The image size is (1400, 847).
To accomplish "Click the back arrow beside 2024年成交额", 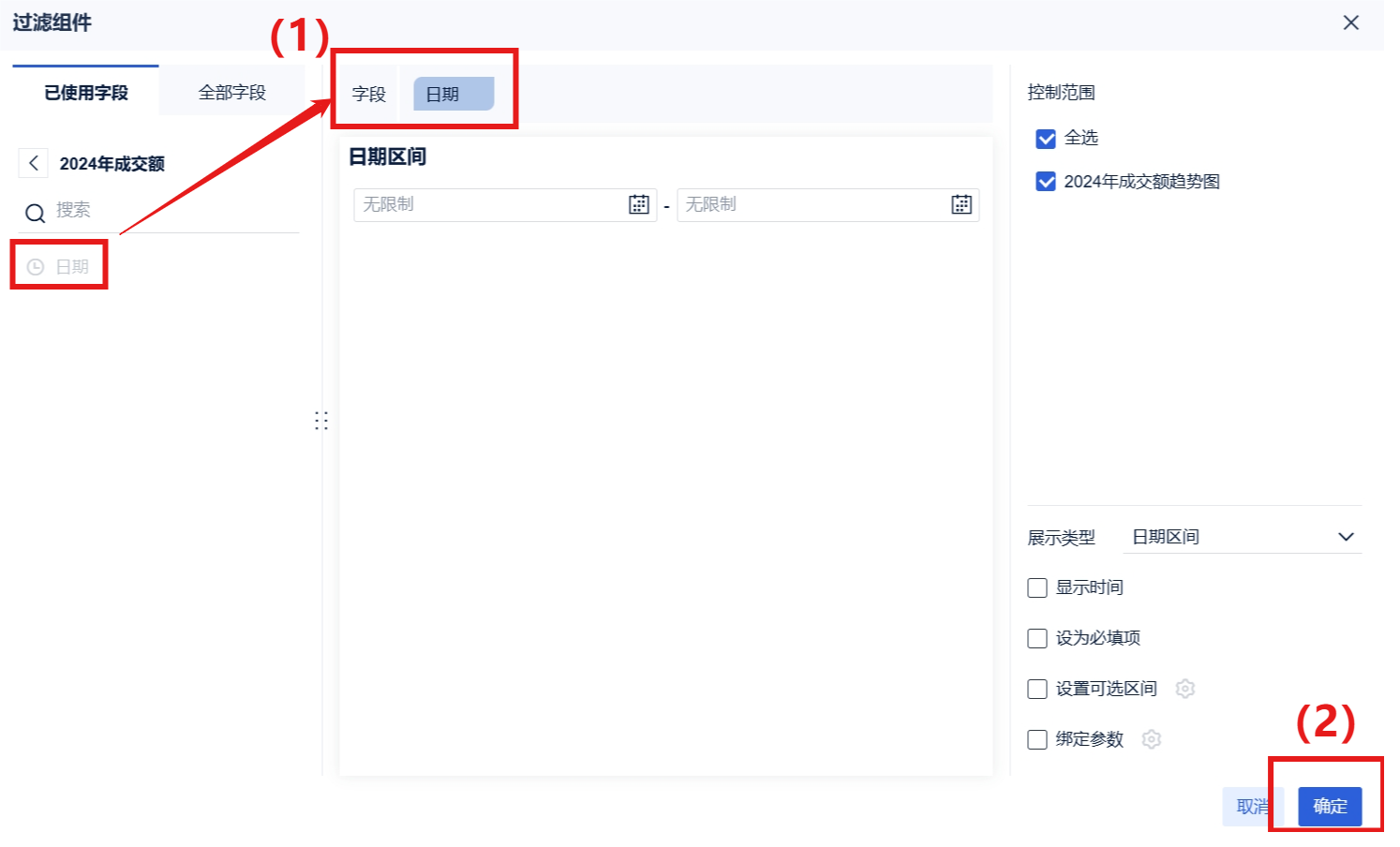I will click(x=34, y=163).
